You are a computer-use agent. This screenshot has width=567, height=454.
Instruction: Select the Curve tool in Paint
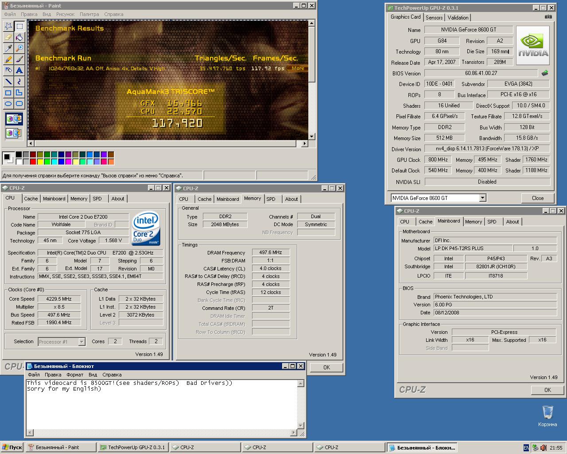[x=19, y=82]
